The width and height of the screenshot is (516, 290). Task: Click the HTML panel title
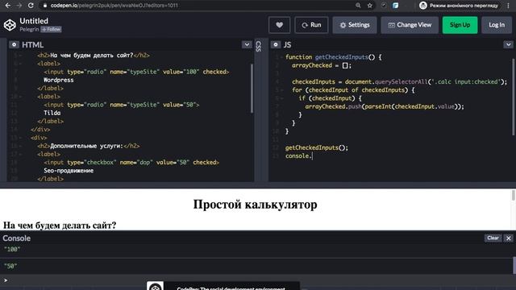pyautogui.click(x=32, y=45)
